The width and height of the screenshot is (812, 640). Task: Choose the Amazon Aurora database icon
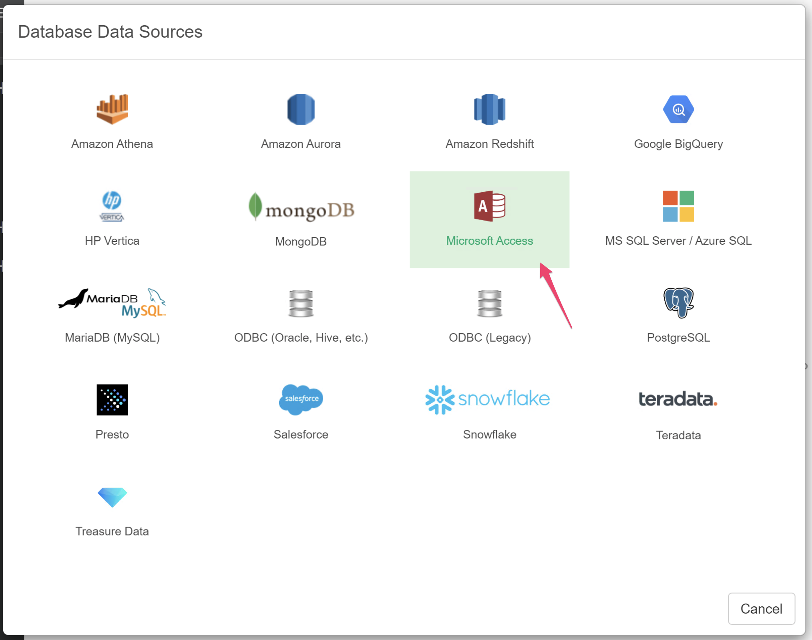pos(301,109)
